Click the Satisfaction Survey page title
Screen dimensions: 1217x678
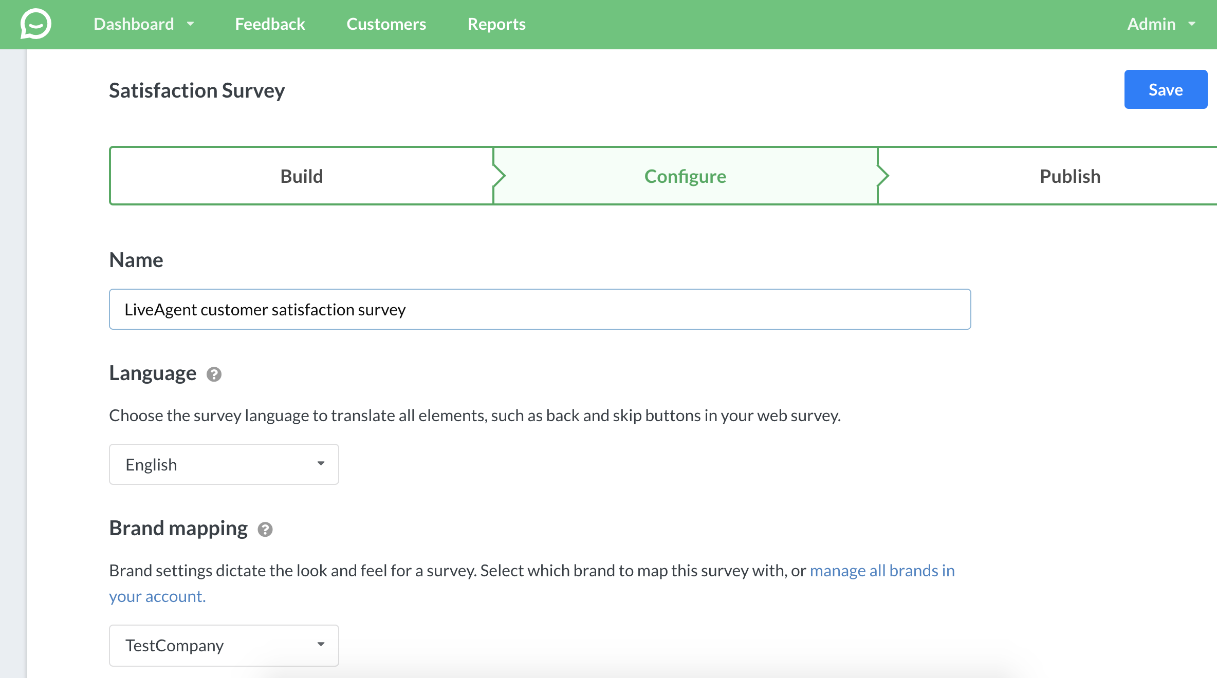point(197,90)
